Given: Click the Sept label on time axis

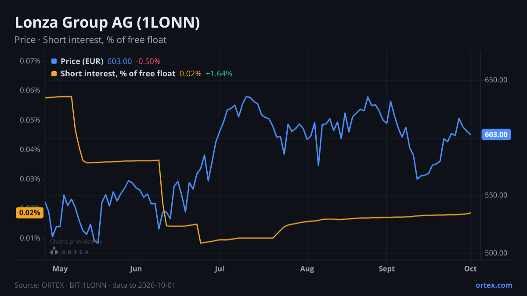Looking at the screenshot, I should [387, 269].
